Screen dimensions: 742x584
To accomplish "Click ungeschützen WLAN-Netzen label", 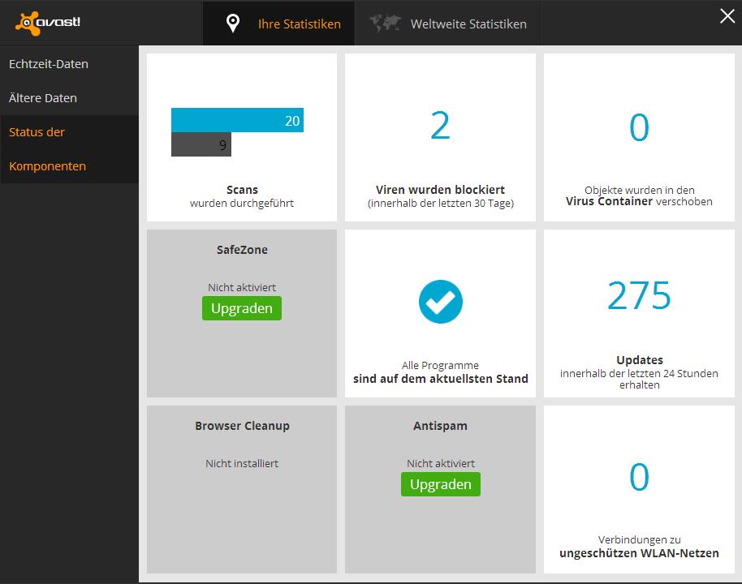I will click(x=639, y=553).
